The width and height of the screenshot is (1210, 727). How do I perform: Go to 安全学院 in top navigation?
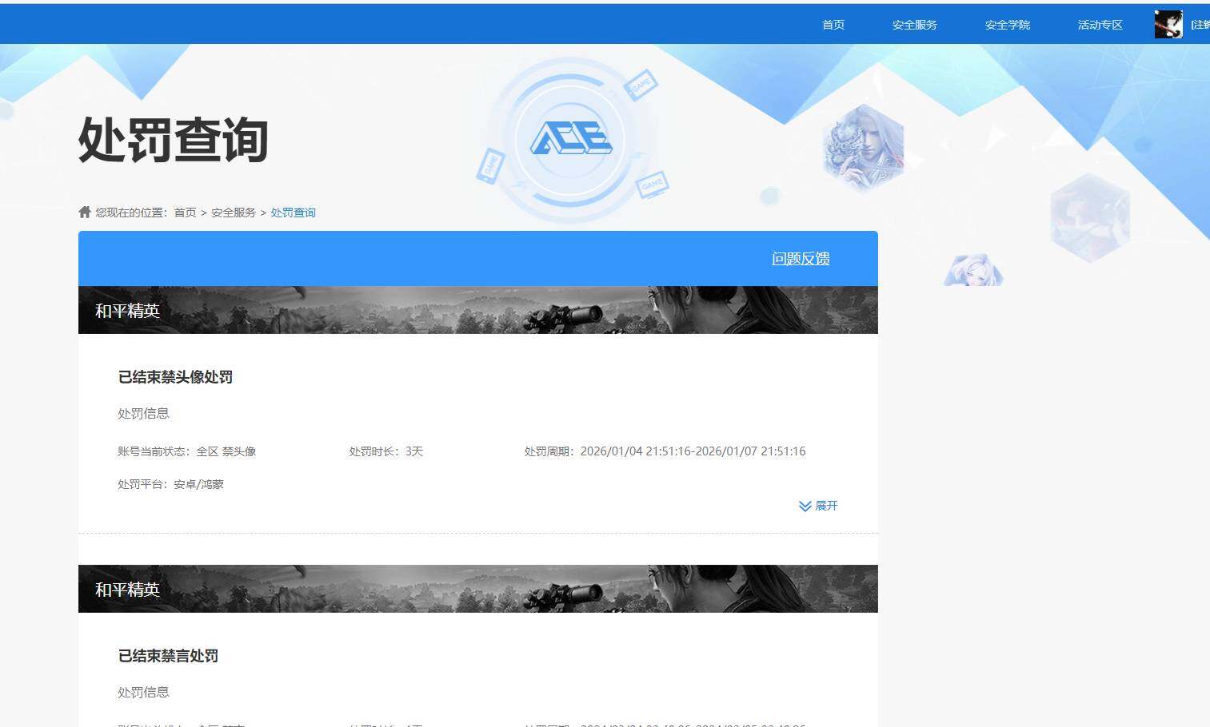tap(1008, 25)
